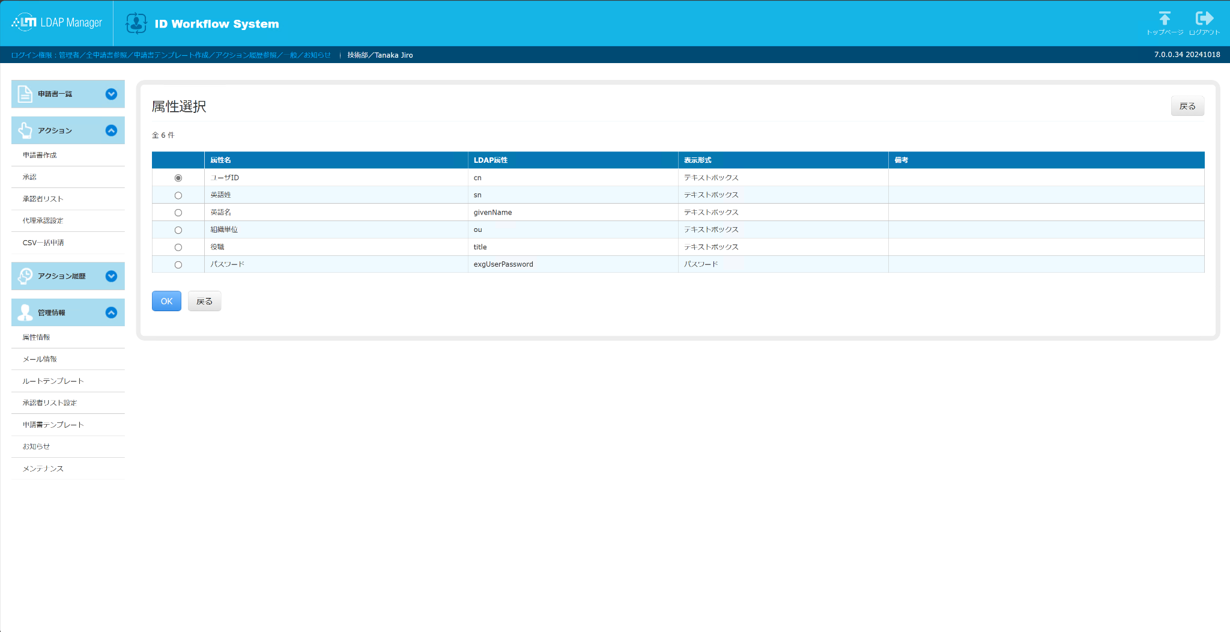Expand the アクション履歴 section chevron
The height and width of the screenshot is (632, 1230).
[111, 276]
